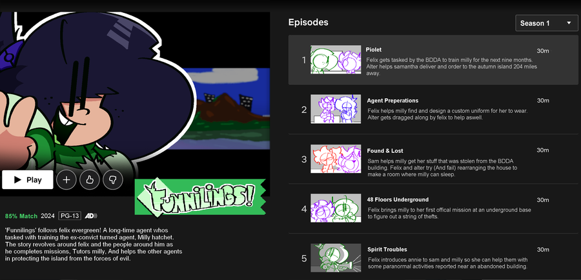Click the Funnilings! logo banner
Screen dimensions: 581x280
(x=200, y=197)
